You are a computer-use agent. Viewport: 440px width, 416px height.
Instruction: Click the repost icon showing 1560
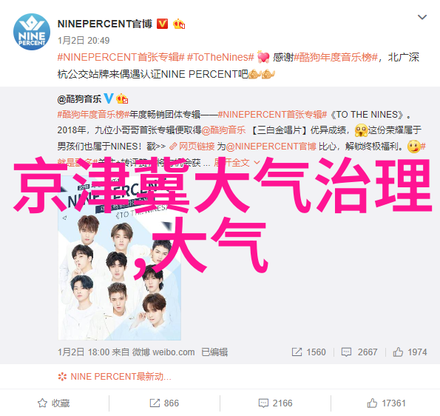(297, 352)
